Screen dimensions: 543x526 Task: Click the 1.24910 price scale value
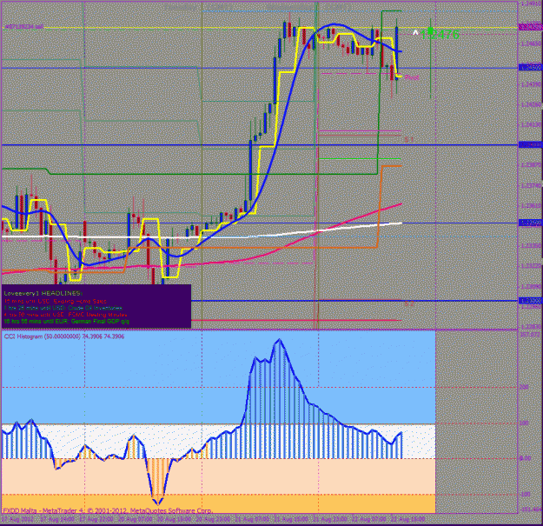531,3
